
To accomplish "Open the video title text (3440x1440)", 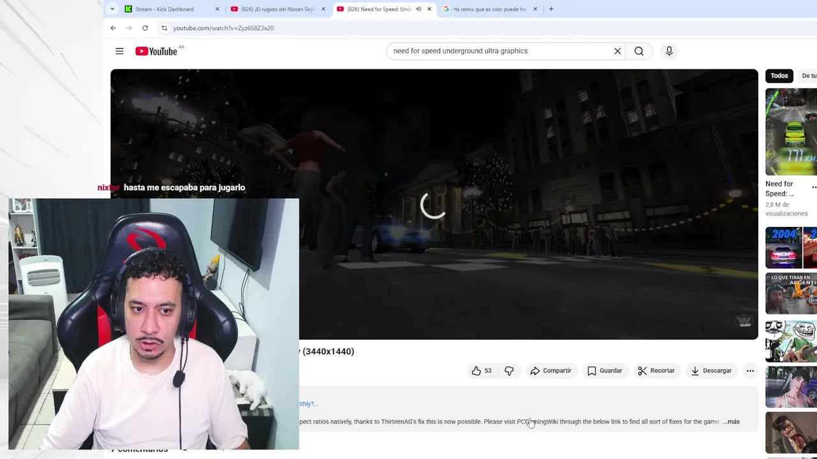I will pos(327,351).
